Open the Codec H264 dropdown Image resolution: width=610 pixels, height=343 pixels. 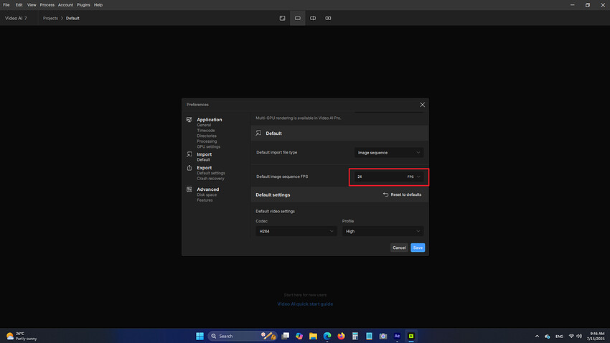(x=296, y=231)
